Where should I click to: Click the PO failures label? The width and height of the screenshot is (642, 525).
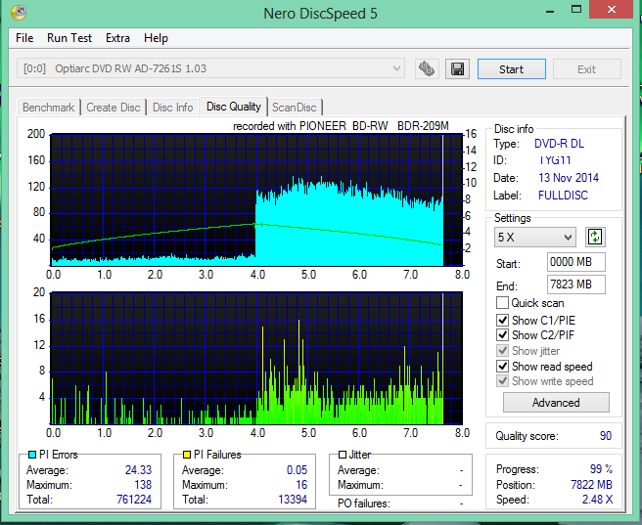pos(364,503)
